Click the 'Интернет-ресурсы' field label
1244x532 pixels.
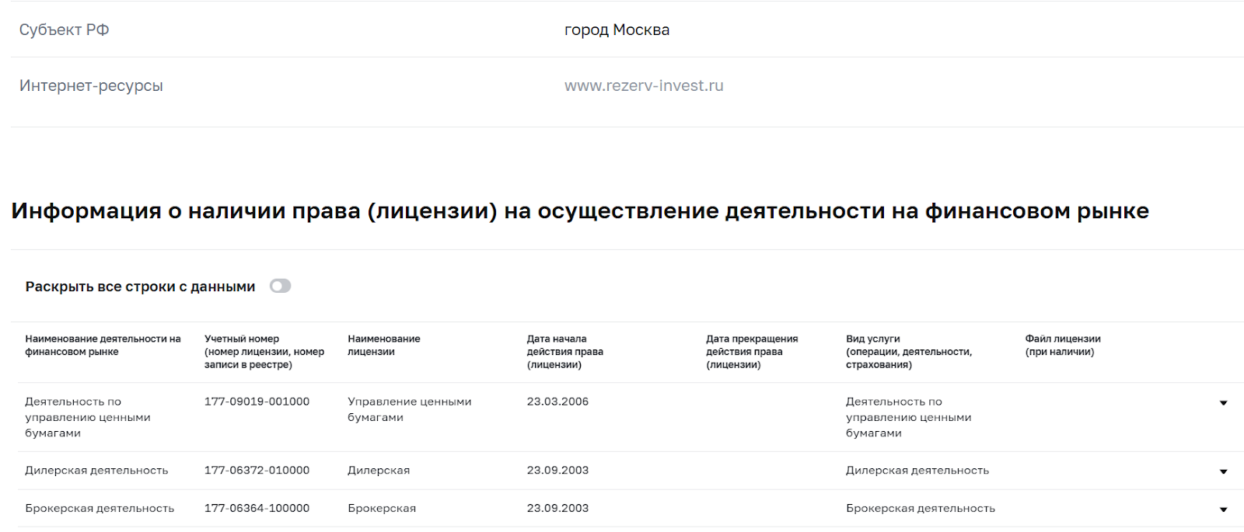click(x=91, y=85)
